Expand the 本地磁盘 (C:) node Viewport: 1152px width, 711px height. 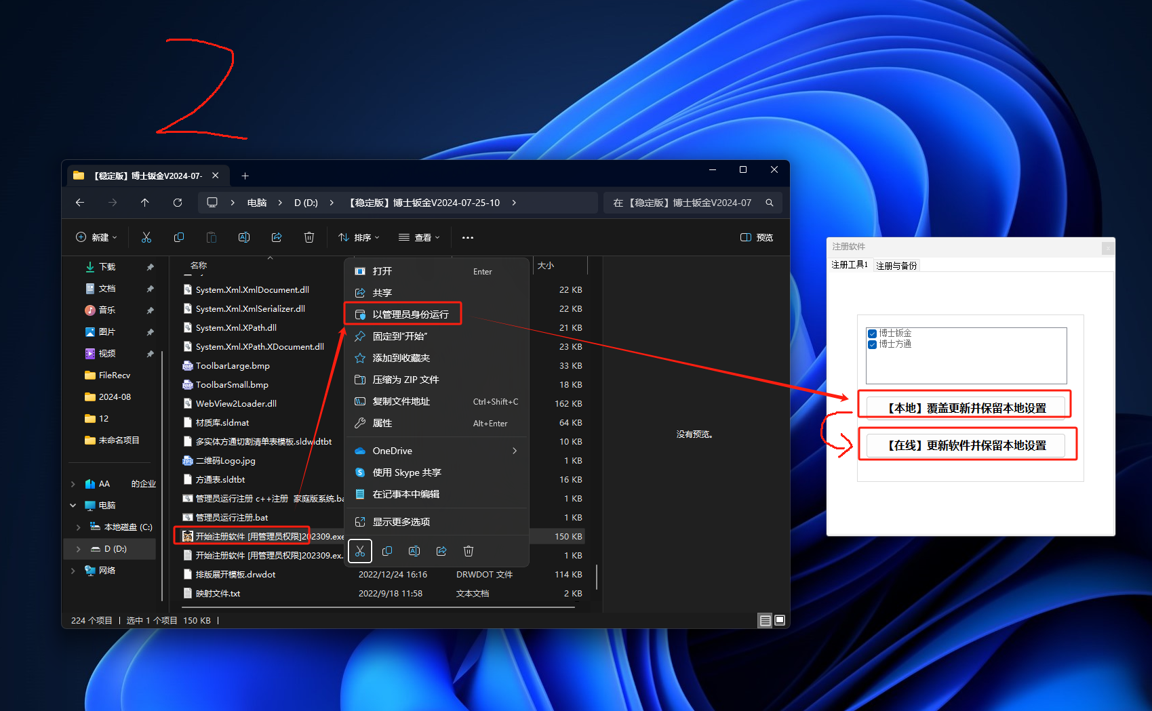[79, 527]
